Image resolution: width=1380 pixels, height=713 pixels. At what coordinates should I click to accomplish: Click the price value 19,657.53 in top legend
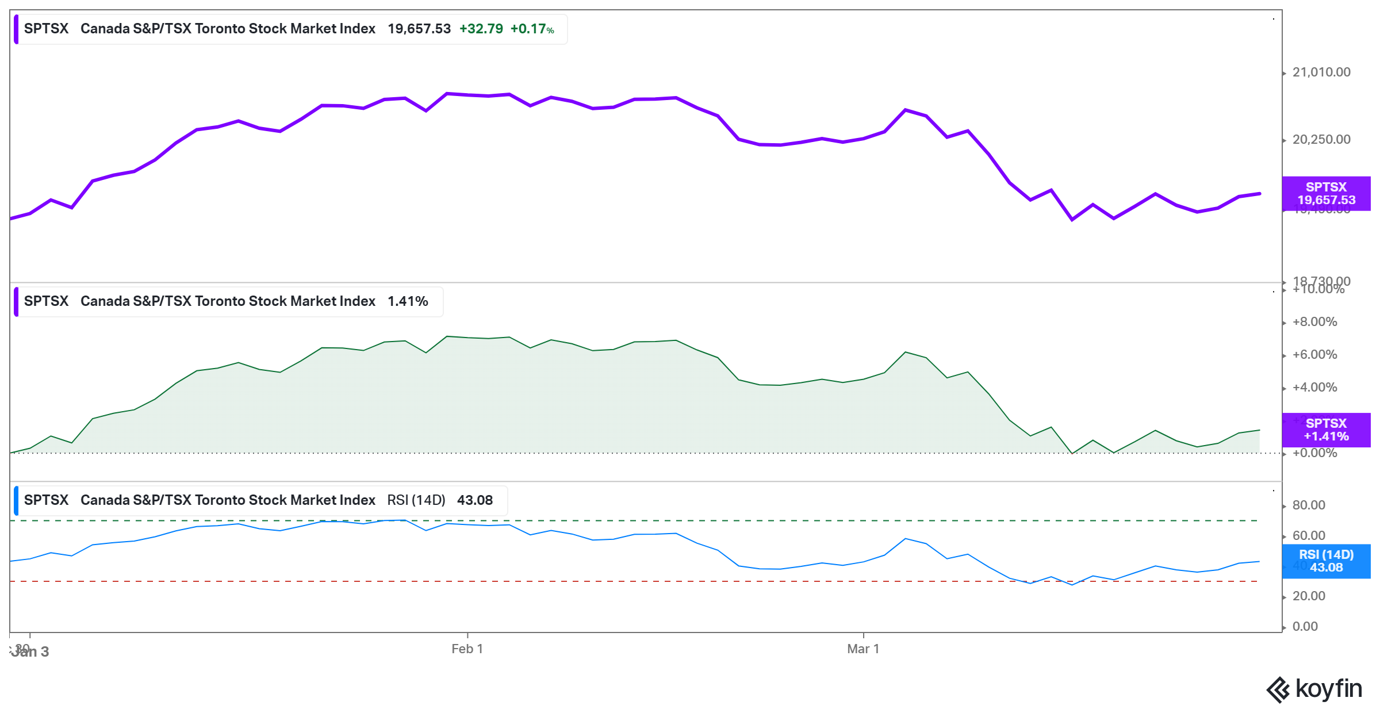pos(419,29)
